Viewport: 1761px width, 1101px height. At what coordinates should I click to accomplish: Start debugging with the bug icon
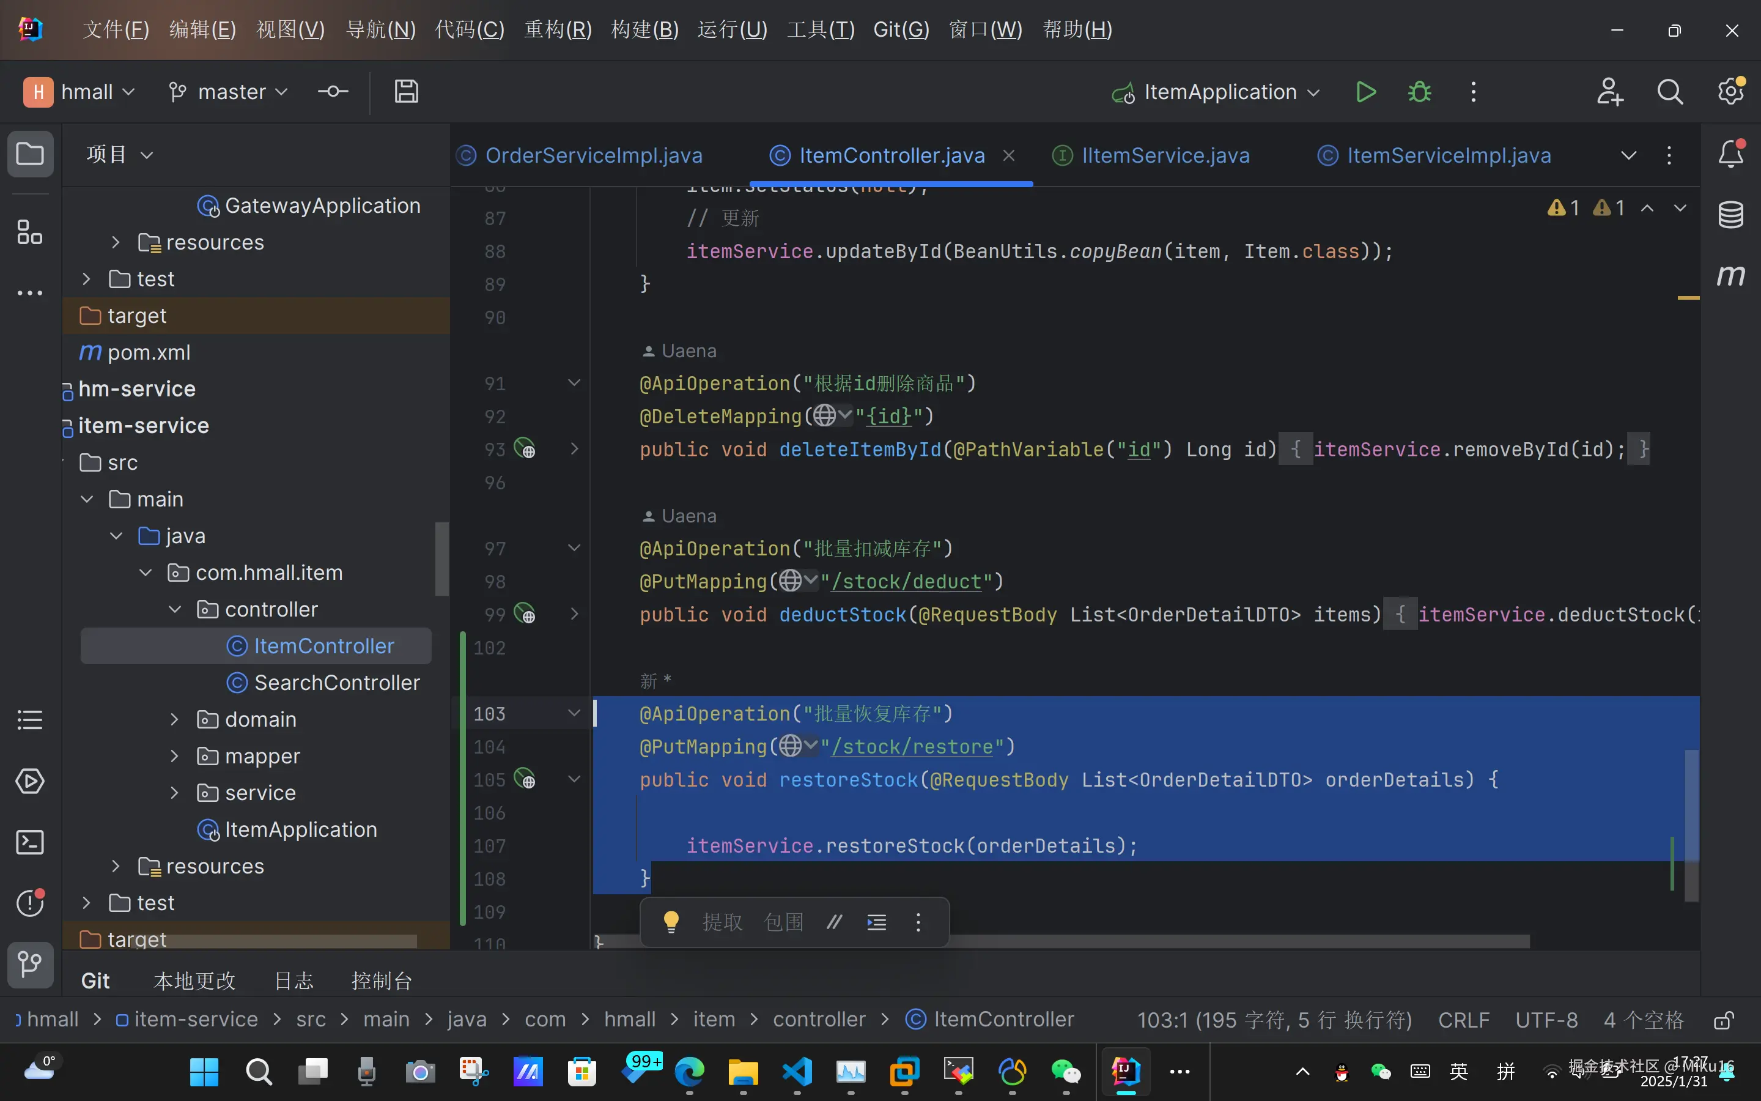[x=1419, y=92]
